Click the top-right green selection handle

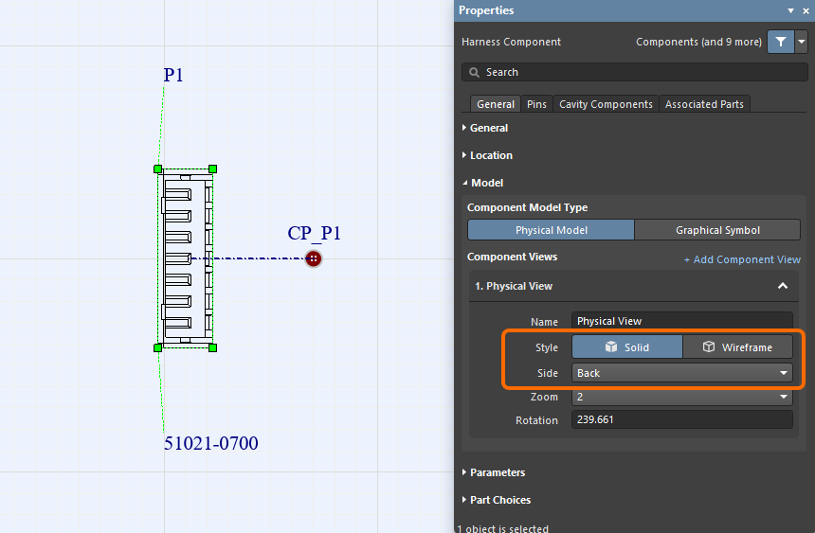tap(212, 169)
